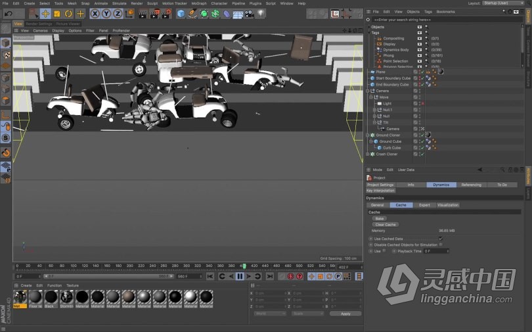Switch to the Picture Viewer tab
The width and height of the screenshot is (532, 332).
point(68,24)
